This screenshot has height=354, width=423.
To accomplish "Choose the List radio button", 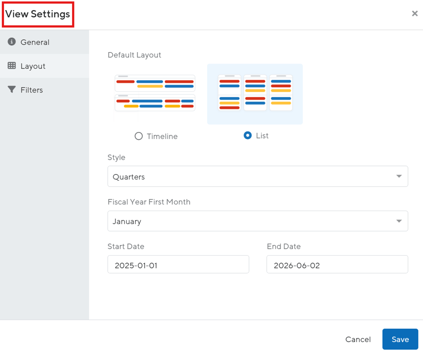I will point(248,135).
